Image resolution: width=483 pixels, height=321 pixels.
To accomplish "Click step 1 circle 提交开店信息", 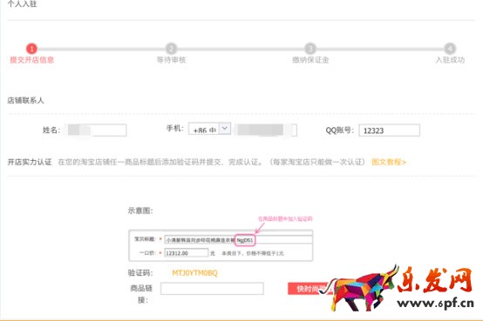I will pyautogui.click(x=31, y=49).
